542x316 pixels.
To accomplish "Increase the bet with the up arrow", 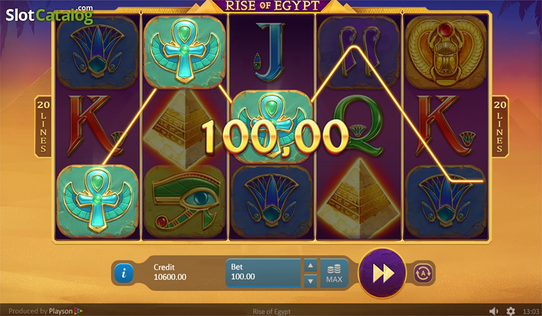I will 310,266.
